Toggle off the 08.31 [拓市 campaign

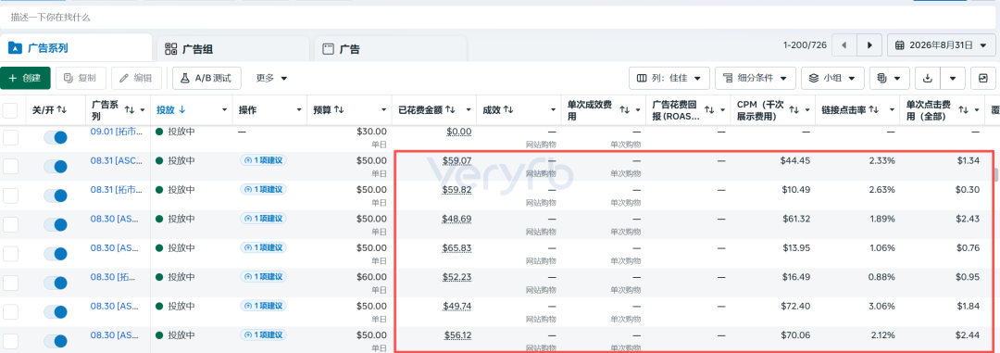[x=56, y=195]
